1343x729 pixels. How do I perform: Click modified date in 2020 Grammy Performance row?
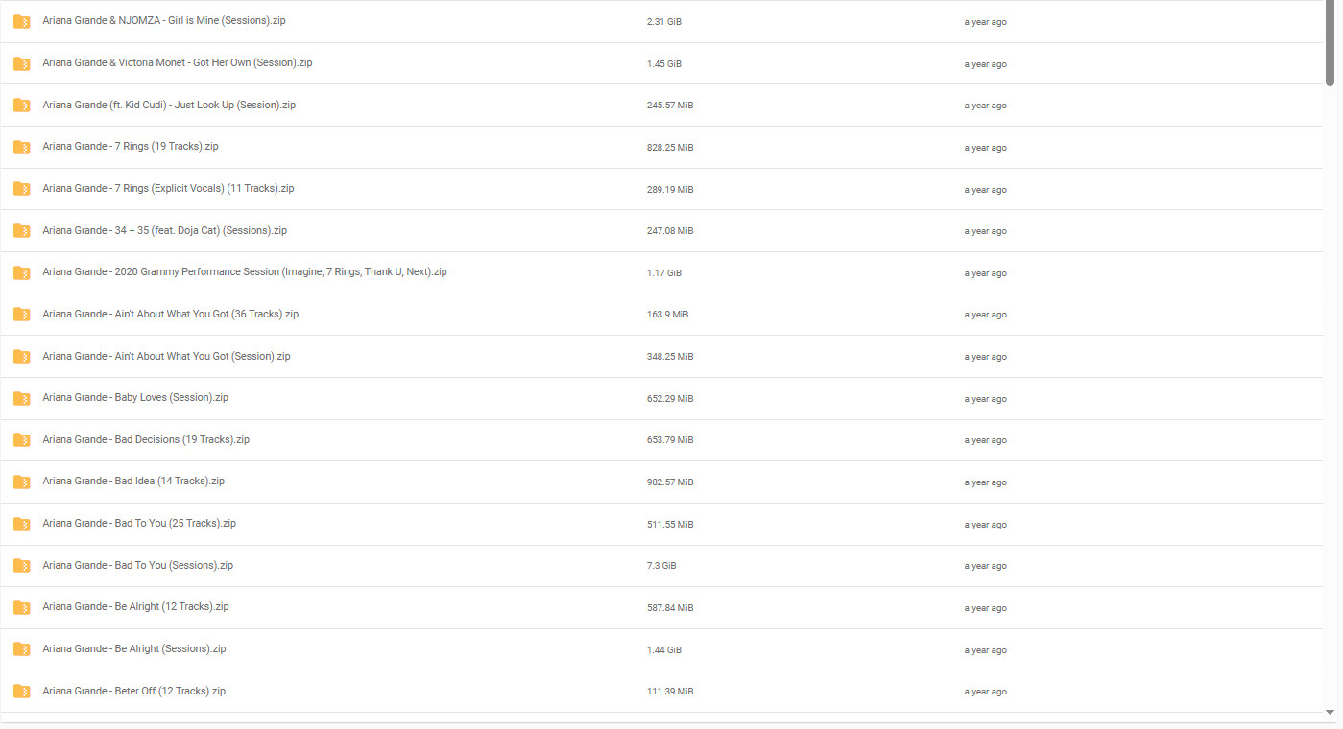pos(986,273)
